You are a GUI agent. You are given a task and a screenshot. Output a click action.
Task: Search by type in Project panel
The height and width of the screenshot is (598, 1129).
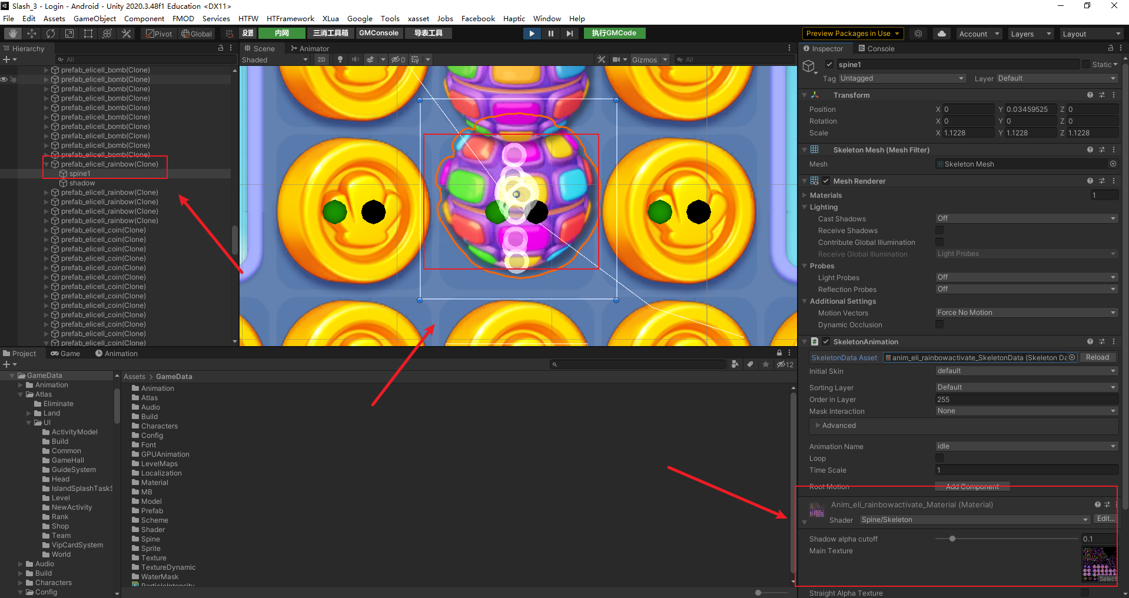click(x=735, y=364)
